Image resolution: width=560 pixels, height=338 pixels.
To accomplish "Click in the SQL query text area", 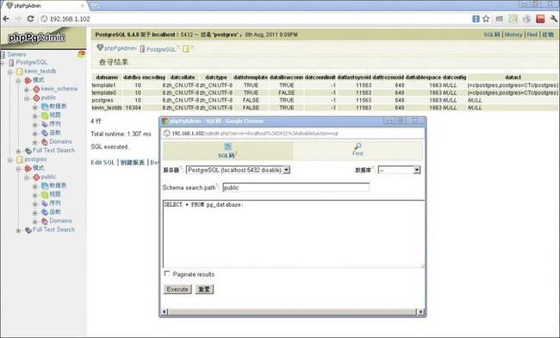I will pyautogui.click(x=294, y=234).
